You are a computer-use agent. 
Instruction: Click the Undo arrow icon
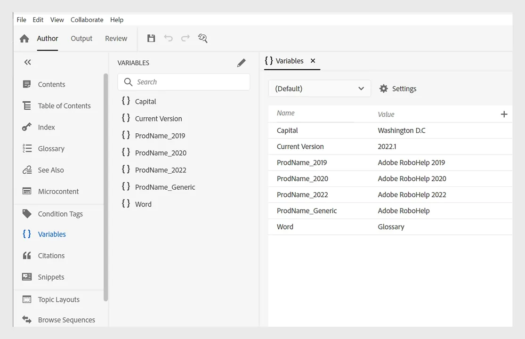(x=169, y=38)
